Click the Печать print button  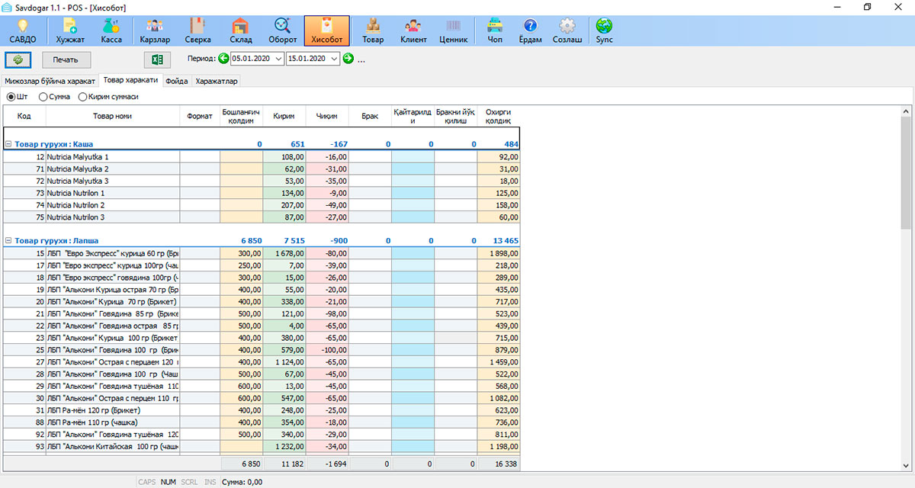point(66,59)
